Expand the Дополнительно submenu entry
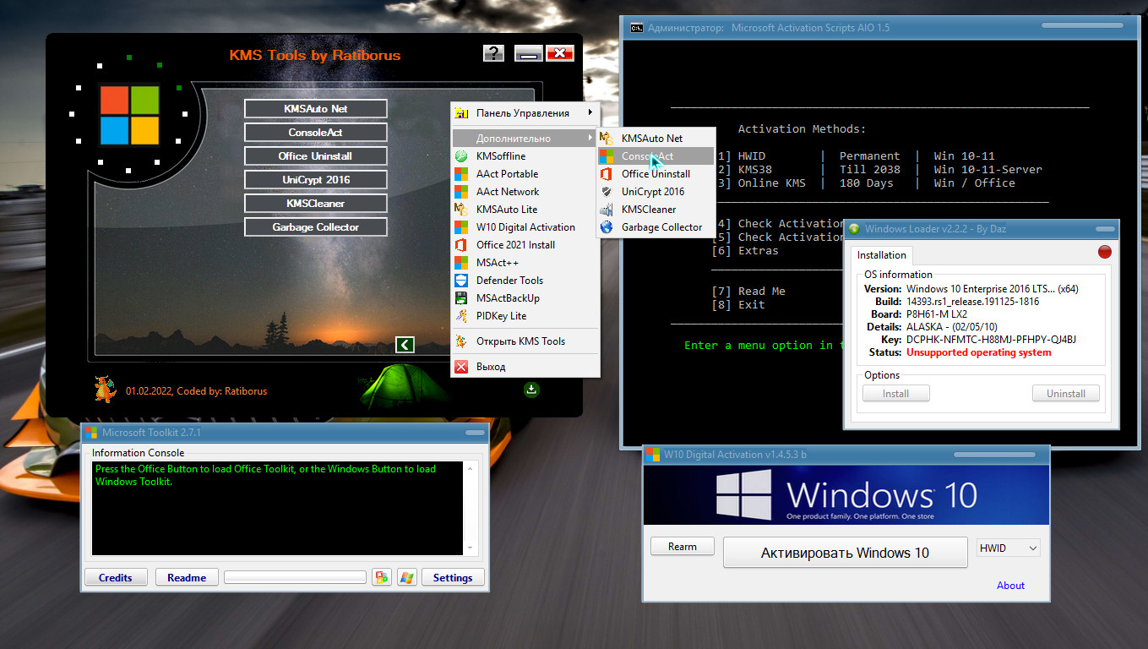The width and height of the screenshot is (1148, 649). (x=525, y=138)
